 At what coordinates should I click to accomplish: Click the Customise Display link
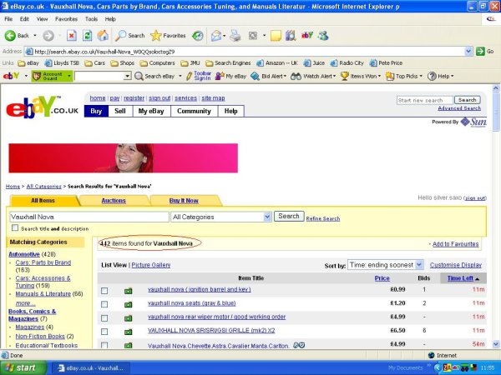(456, 265)
